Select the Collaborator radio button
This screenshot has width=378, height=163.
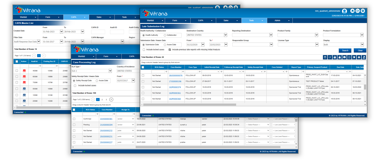(165, 35)
